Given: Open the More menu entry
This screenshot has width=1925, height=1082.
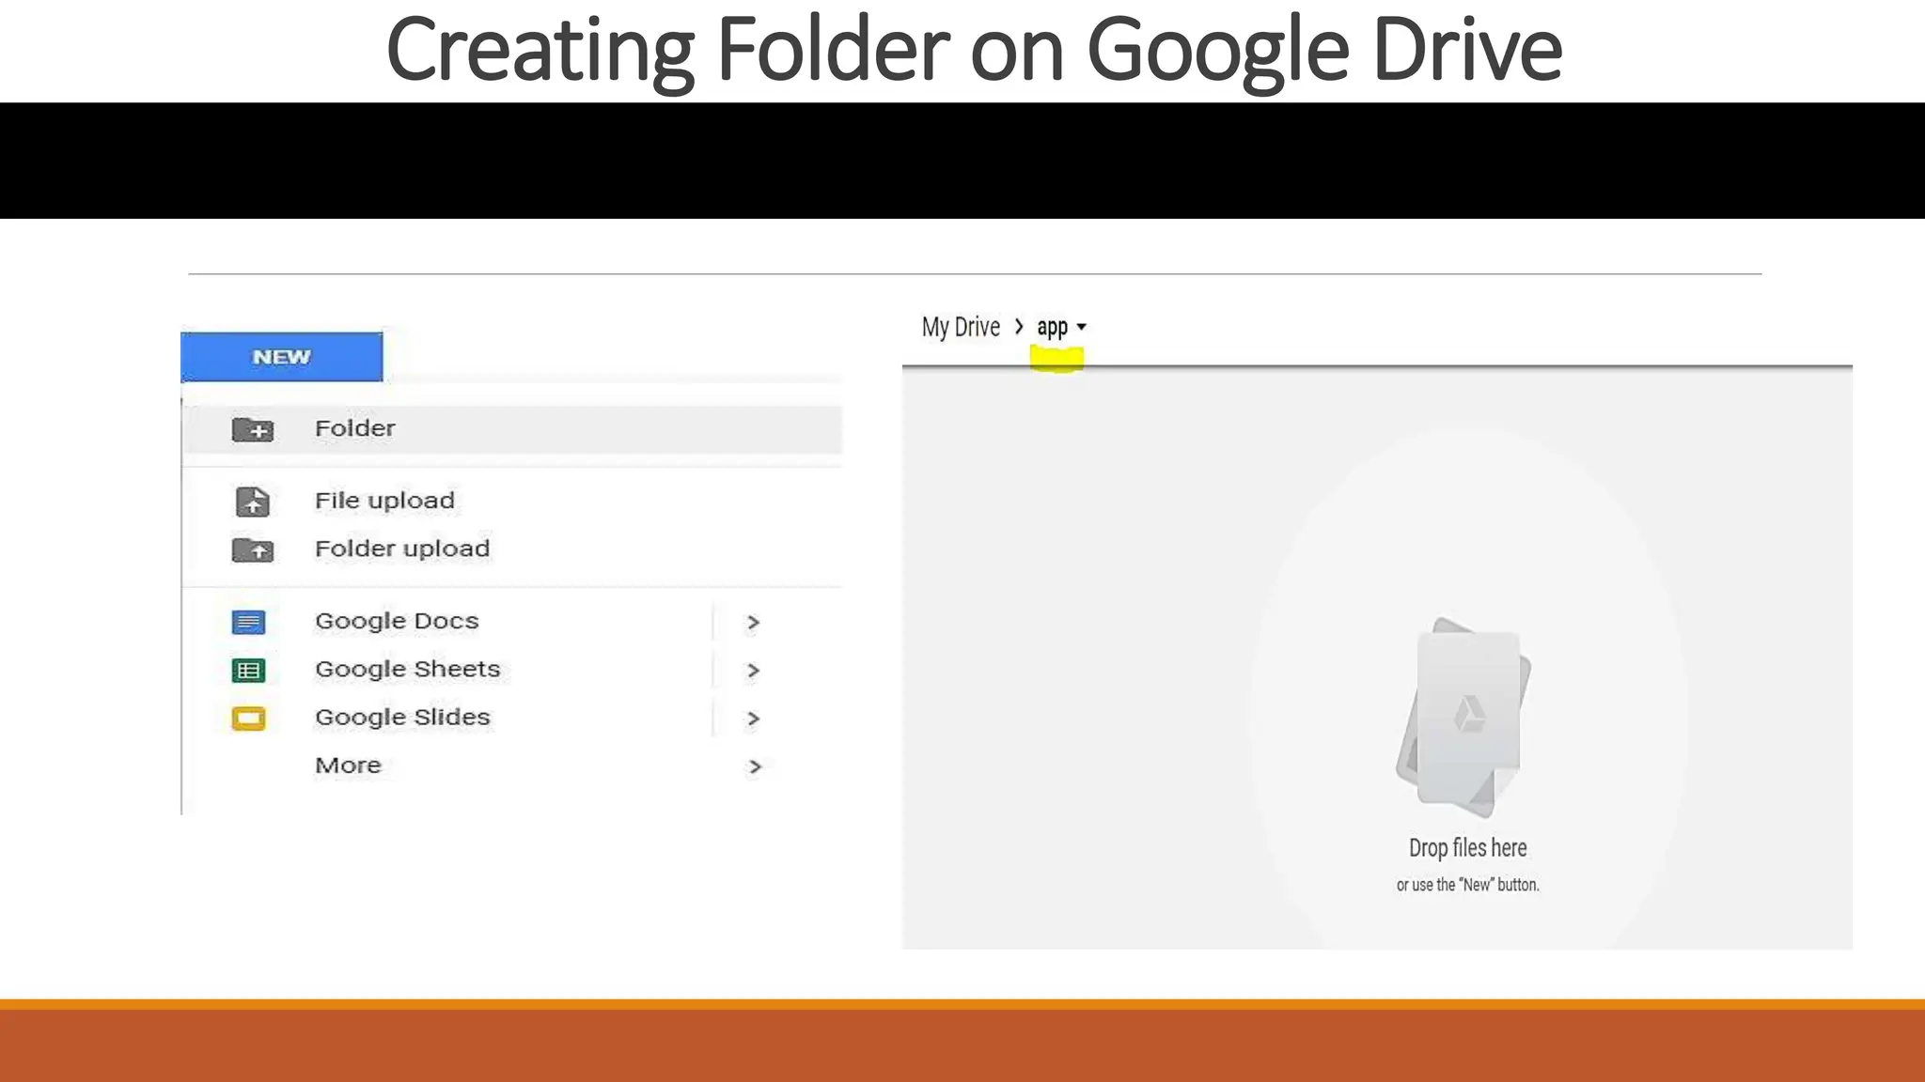Looking at the screenshot, I should tap(348, 765).
